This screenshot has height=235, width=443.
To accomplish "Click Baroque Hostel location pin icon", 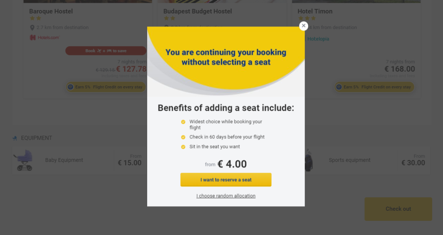I will point(32,28).
